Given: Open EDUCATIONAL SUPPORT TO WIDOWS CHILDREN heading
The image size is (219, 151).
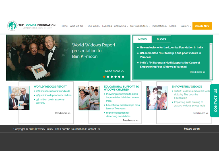Looking at the screenshot, I should (x=121, y=88).
